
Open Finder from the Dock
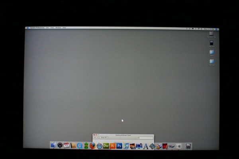(x=53, y=145)
